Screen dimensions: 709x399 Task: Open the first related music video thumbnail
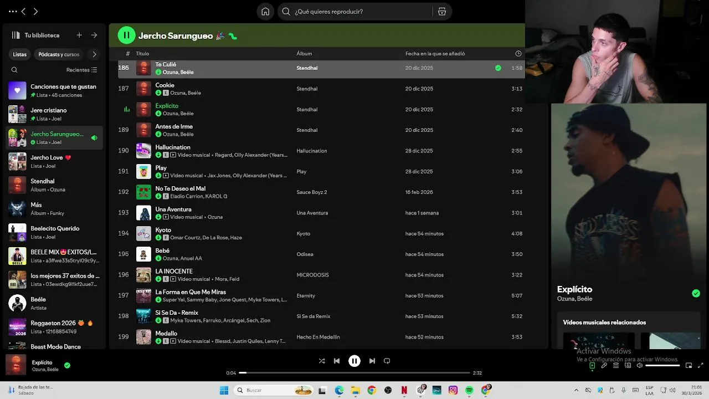point(599,340)
